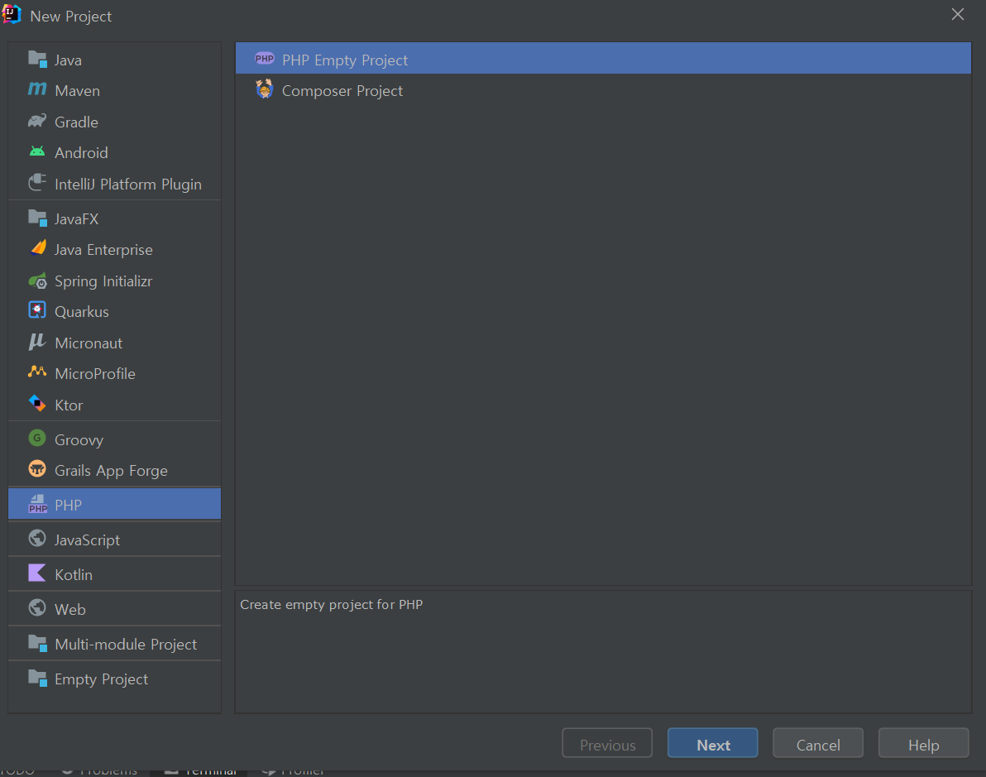Viewport: 986px width, 777px height.
Task: Select 'Maven' project type label
Action: (78, 91)
